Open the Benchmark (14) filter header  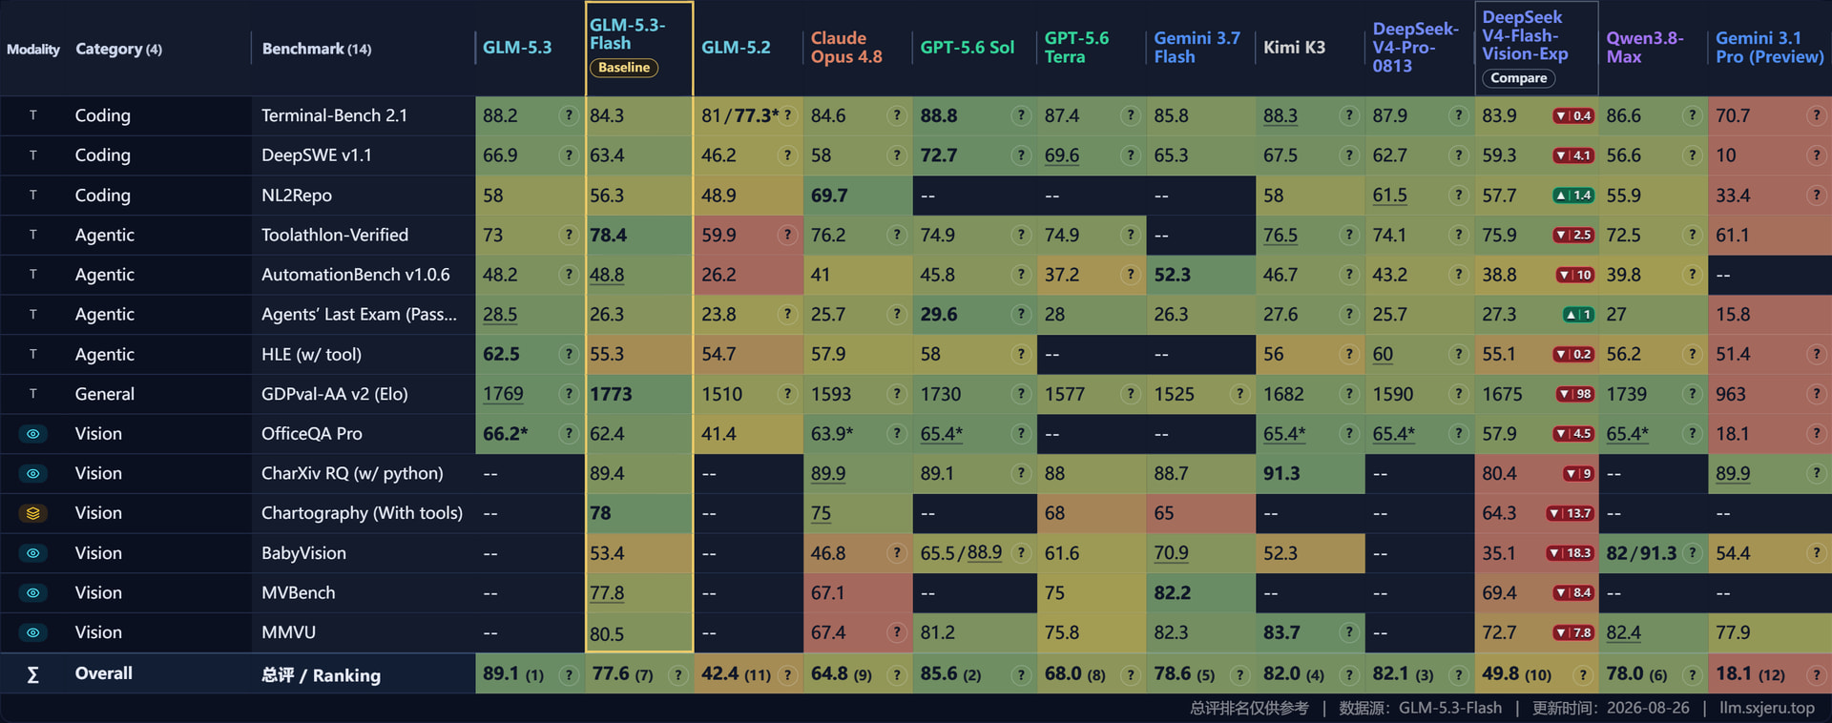click(317, 49)
